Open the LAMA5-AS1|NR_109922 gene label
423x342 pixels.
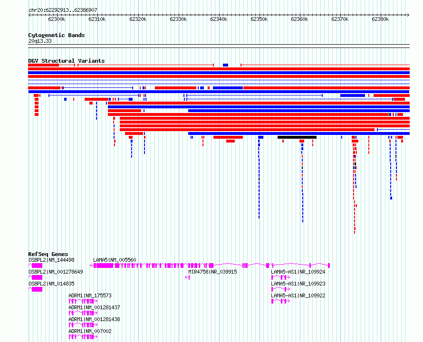pos(298,295)
